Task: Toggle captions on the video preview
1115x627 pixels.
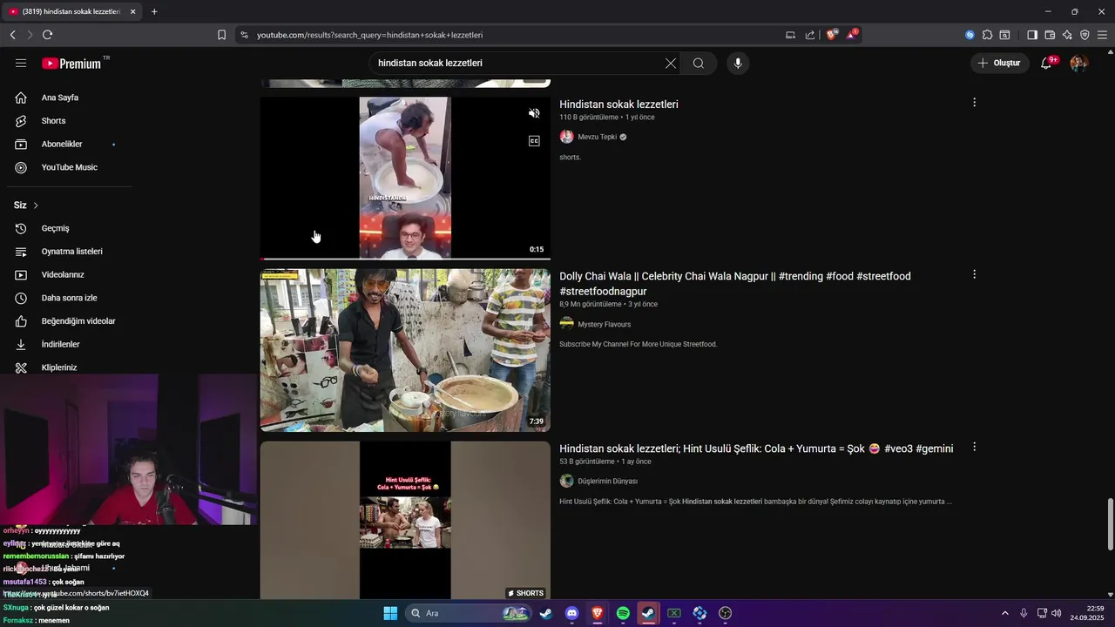Action: (x=534, y=141)
